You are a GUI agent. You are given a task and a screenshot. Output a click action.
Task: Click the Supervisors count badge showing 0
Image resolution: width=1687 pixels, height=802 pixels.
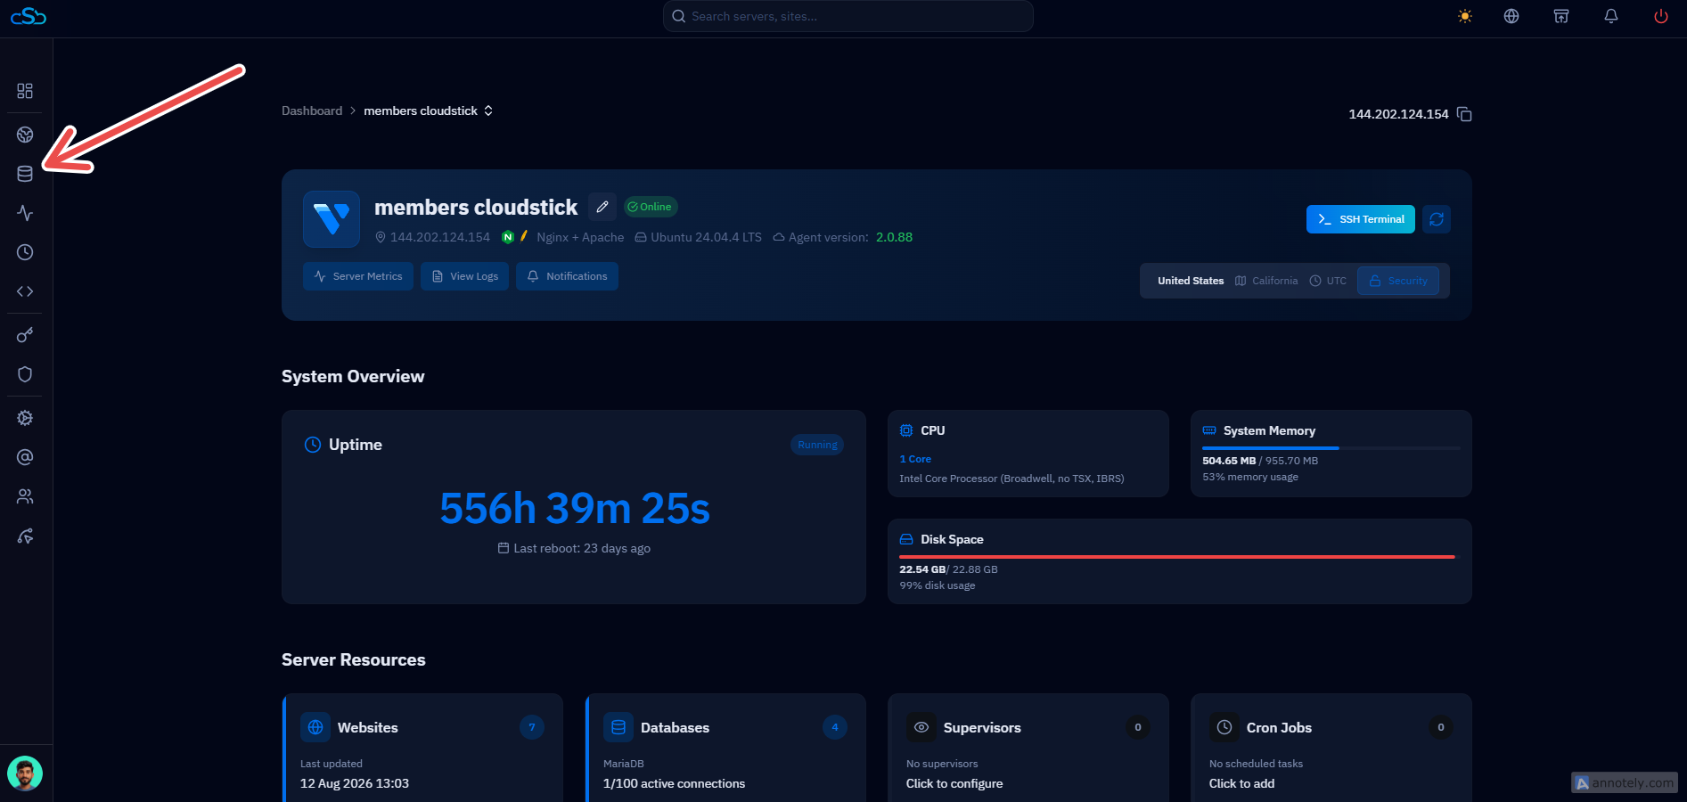pos(1138,727)
